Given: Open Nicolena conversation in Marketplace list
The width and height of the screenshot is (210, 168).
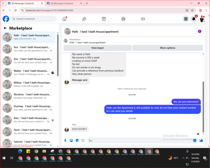Looking at the screenshot, I should tap(29, 96).
